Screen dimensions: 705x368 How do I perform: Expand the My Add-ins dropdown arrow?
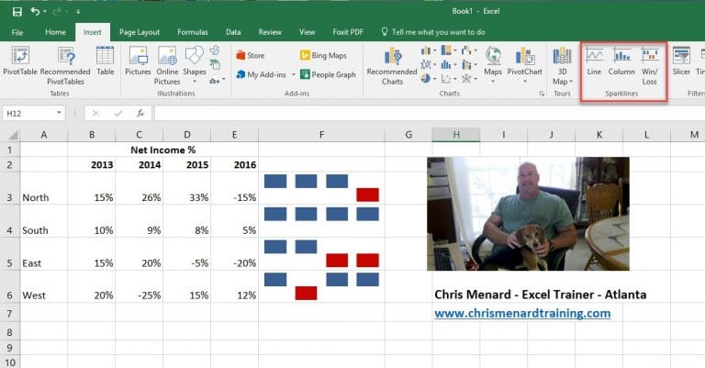pyautogui.click(x=294, y=74)
